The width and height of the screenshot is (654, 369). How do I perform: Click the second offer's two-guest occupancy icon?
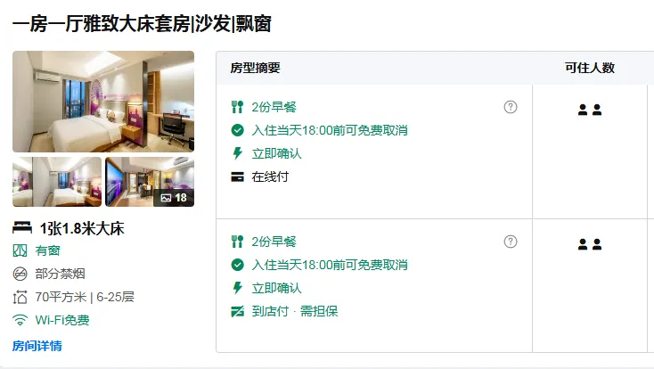click(590, 244)
